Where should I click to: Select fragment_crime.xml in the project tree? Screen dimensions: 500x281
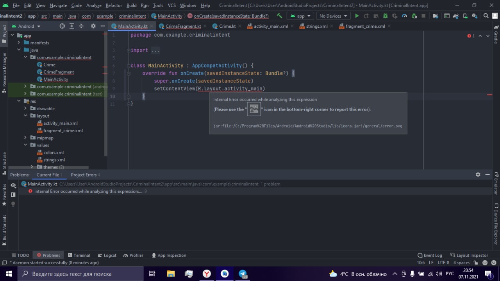pos(63,131)
